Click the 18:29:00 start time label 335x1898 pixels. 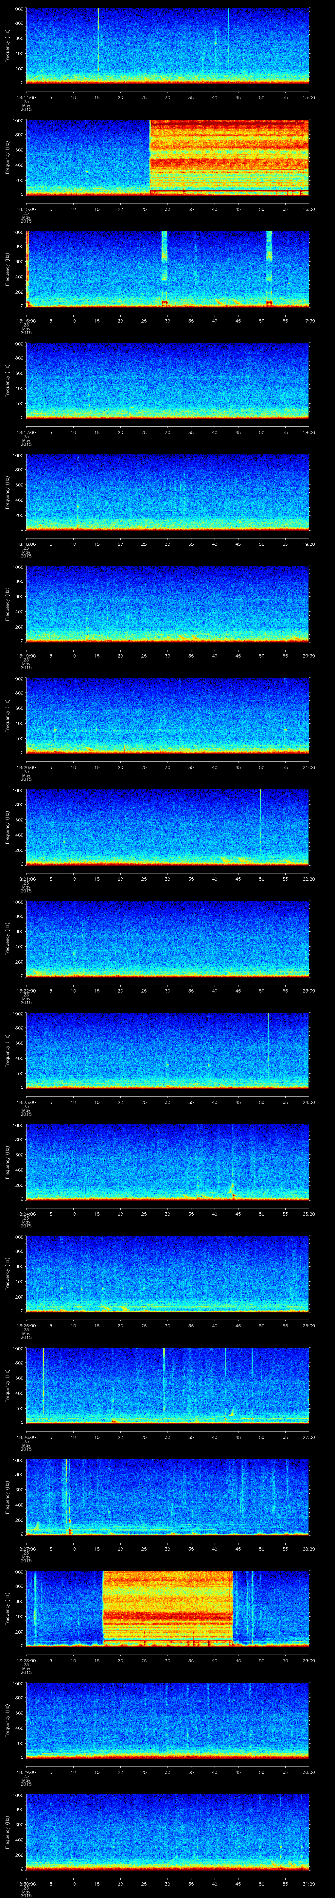[26, 1772]
